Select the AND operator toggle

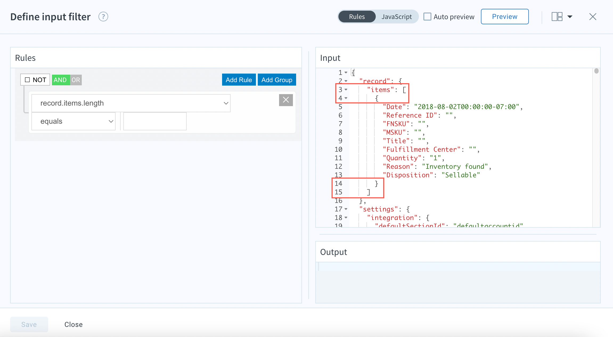coord(60,80)
